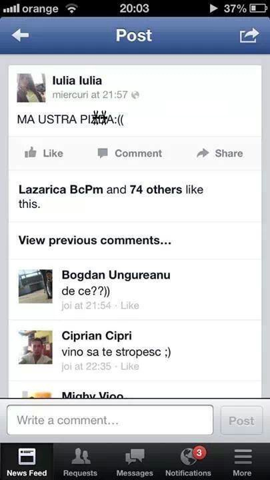
Task: Open the Requests tab
Action: (x=80, y=461)
